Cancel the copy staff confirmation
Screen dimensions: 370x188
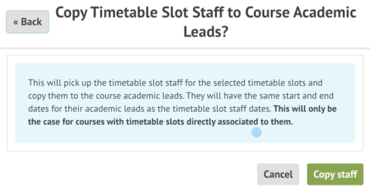[x=278, y=174]
